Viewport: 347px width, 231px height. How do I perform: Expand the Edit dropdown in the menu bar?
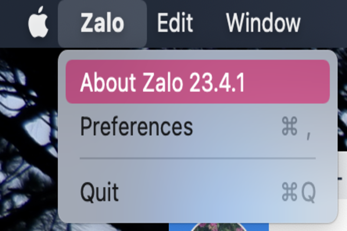coord(175,23)
